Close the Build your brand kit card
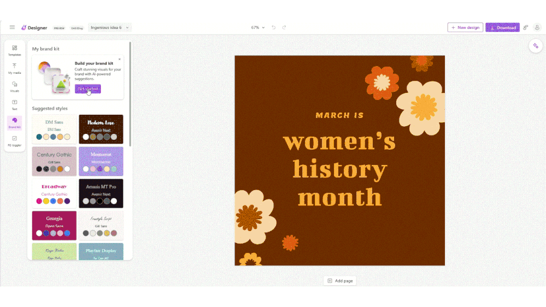 (120, 59)
